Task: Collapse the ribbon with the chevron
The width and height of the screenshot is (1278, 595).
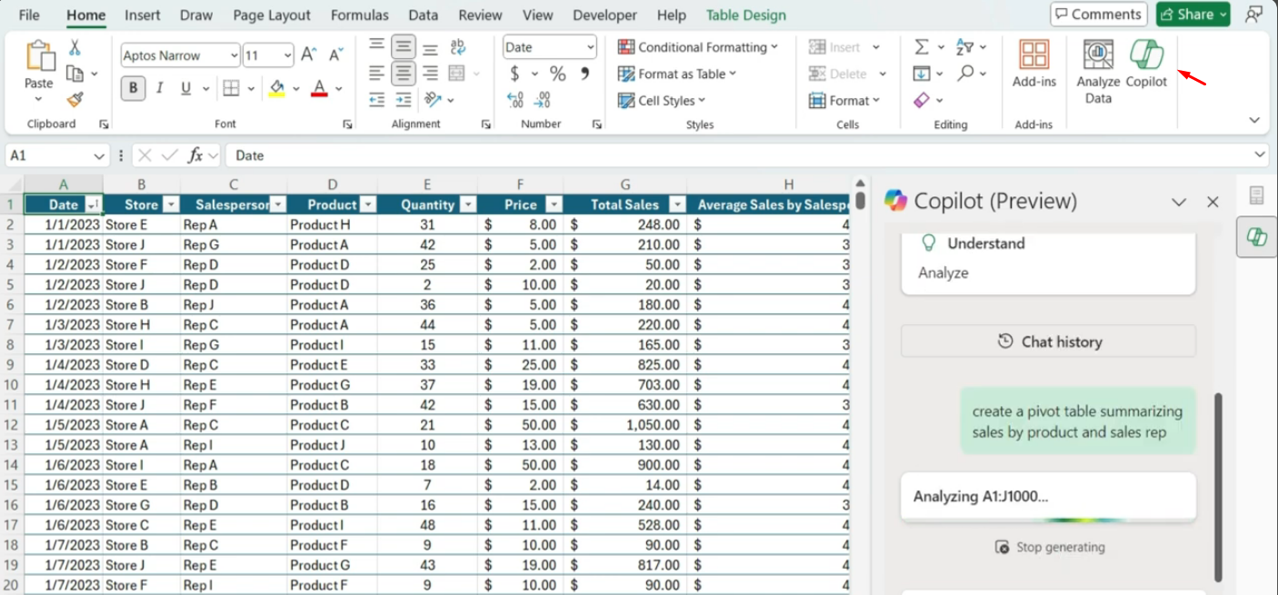Action: pos(1254,120)
